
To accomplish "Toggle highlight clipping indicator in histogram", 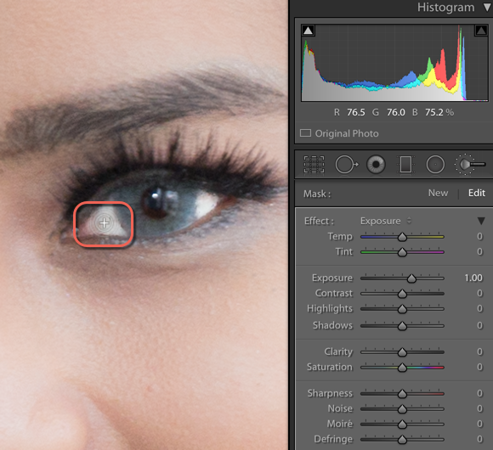I will (x=481, y=31).
